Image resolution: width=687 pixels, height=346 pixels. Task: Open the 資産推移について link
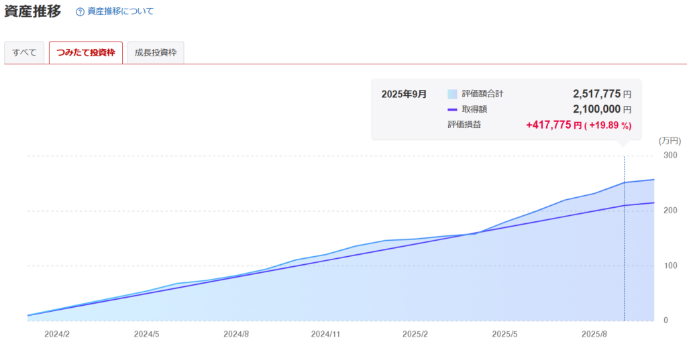[x=120, y=11]
